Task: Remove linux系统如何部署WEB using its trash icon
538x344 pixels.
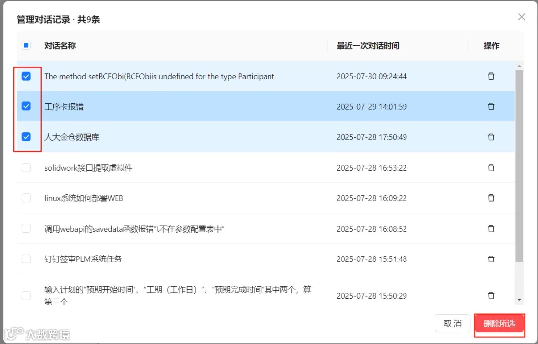Action: pos(491,198)
